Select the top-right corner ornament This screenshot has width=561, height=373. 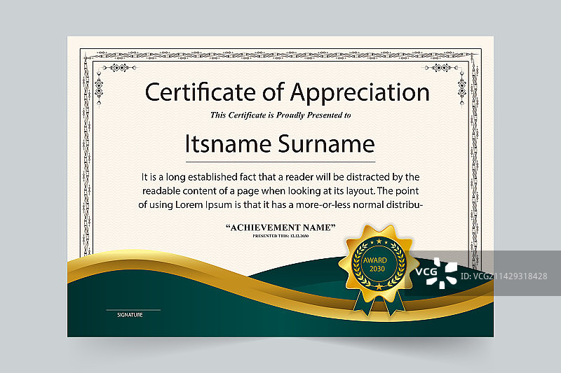click(445, 68)
